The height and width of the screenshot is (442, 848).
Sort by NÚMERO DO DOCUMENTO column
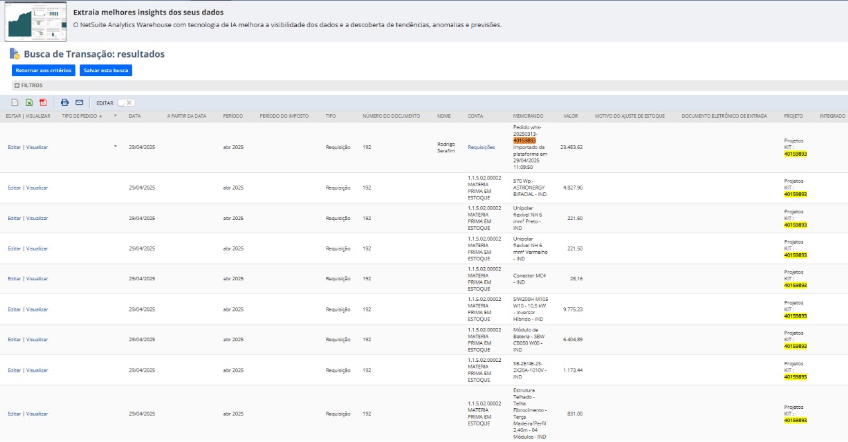[391, 116]
